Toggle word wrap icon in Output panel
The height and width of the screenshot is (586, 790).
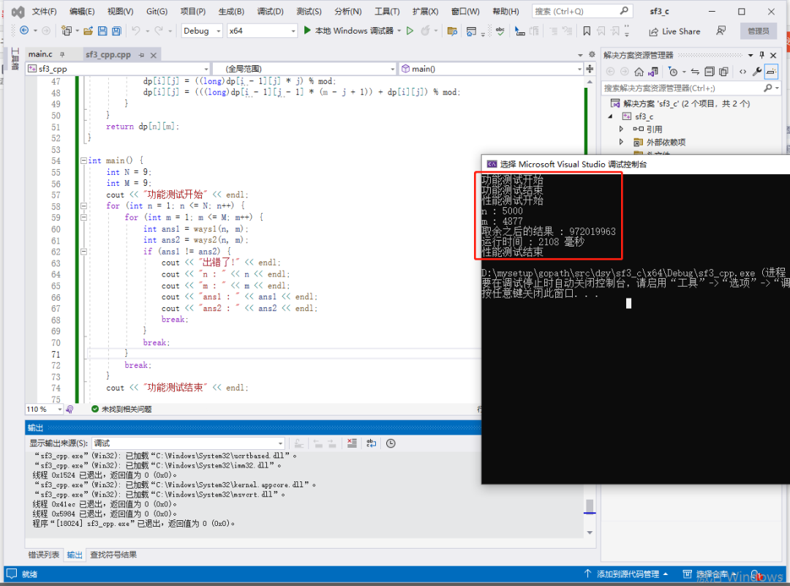[x=372, y=443]
